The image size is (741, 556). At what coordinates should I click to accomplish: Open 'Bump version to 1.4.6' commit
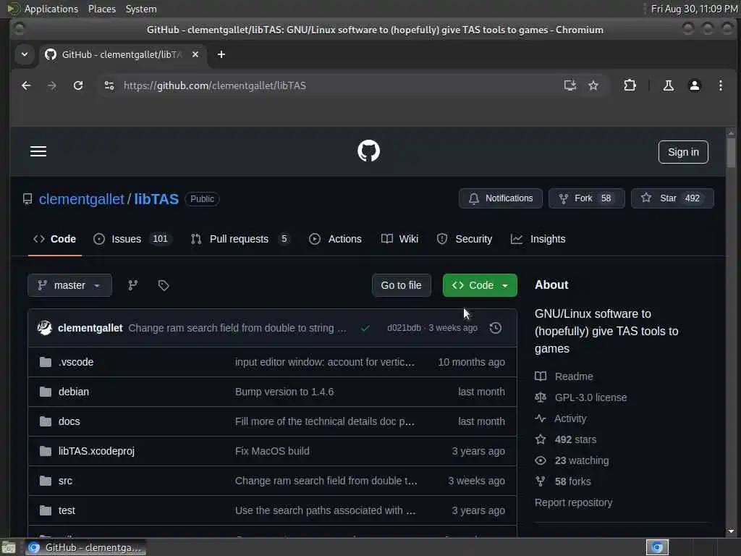(x=284, y=392)
